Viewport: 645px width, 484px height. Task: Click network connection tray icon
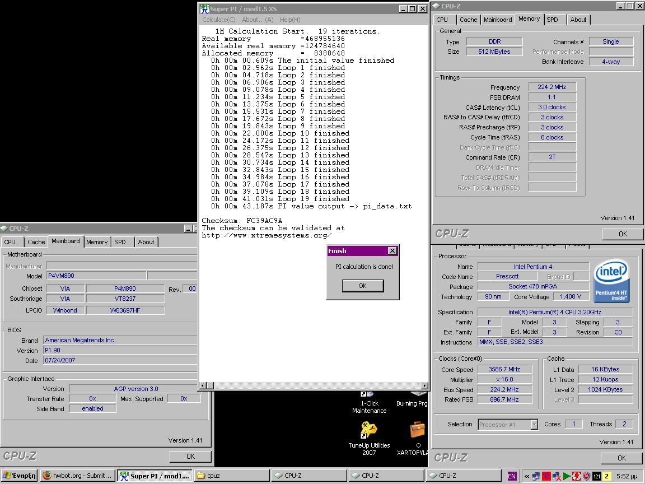536,476
